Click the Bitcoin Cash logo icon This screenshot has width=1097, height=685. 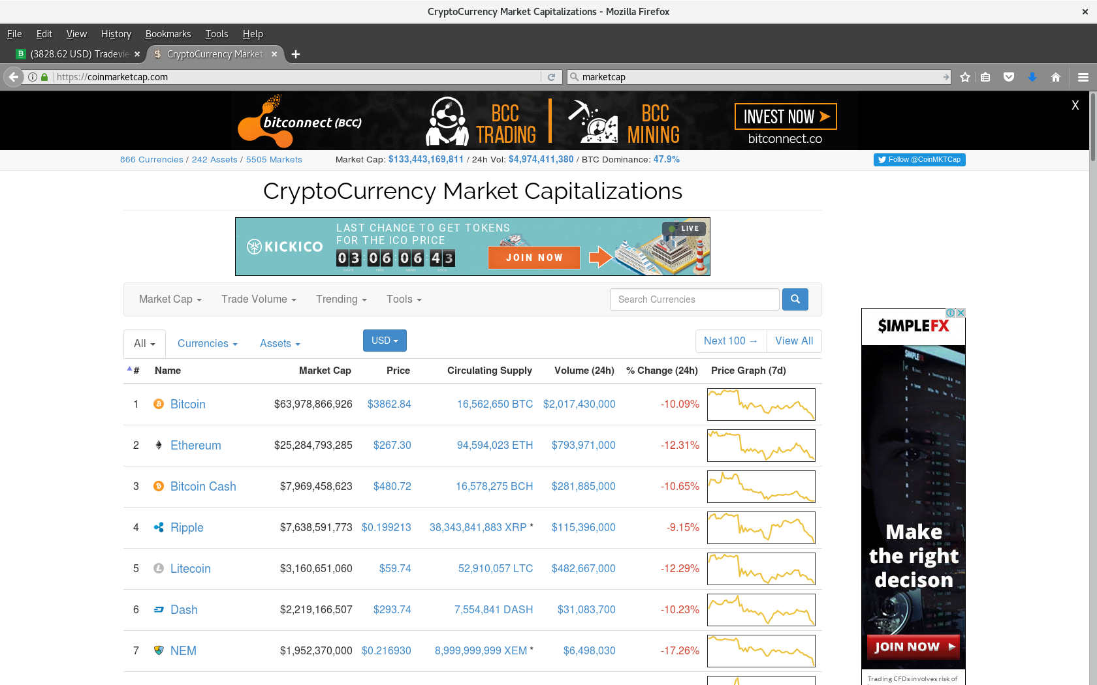tap(159, 486)
